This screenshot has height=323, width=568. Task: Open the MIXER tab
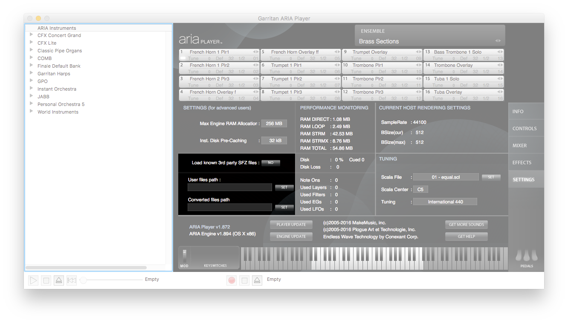tap(526, 146)
